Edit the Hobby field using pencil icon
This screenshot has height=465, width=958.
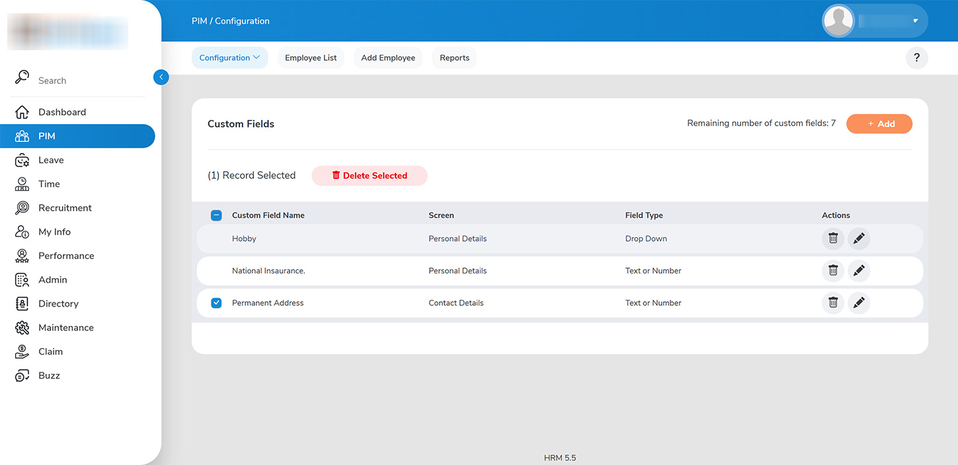pyautogui.click(x=859, y=238)
